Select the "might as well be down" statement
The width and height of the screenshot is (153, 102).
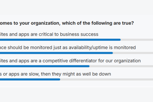pos(55,74)
